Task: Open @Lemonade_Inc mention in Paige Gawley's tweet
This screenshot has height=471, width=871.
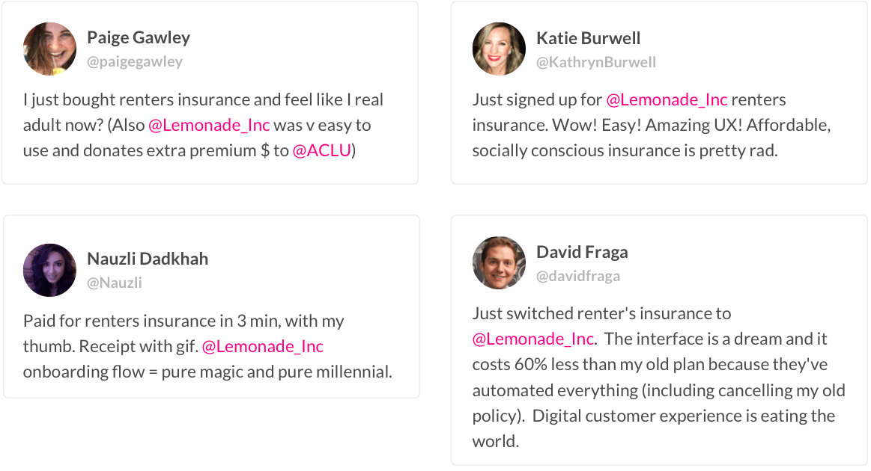Action: [x=209, y=125]
